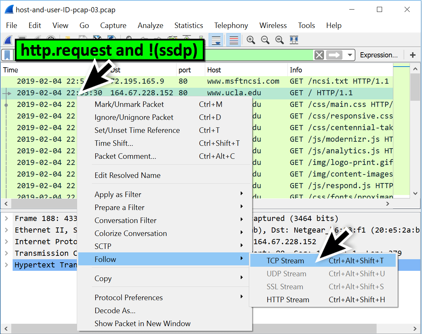The width and height of the screenshot is (422, 334).
Task: Expand the Internet Protocol details
Action: point(7,241)
